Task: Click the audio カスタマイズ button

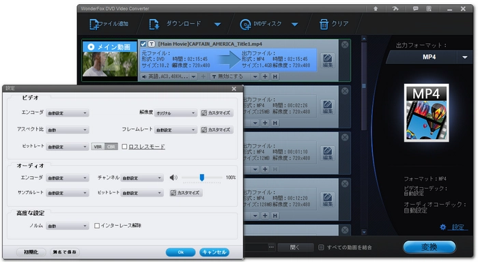Action: click(x=186, y=193)
